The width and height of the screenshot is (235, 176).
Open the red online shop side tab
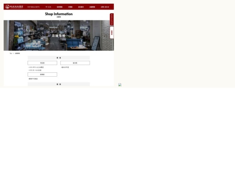(x=112, y=19)
